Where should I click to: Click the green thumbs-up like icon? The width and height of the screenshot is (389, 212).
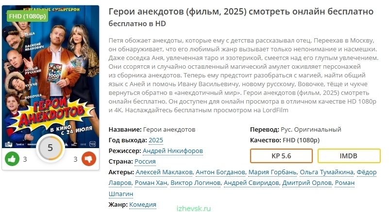tap(12, 159)
